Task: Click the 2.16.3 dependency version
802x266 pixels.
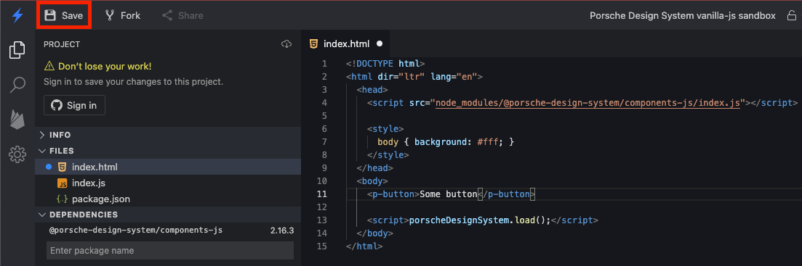Action: pos(282,230)
